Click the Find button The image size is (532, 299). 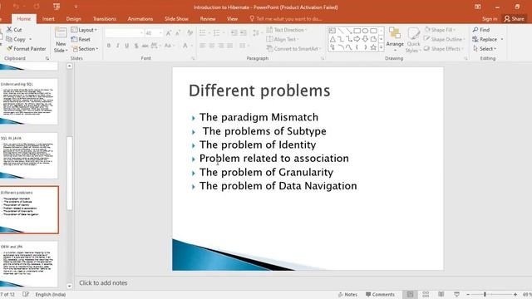(481, 30)
